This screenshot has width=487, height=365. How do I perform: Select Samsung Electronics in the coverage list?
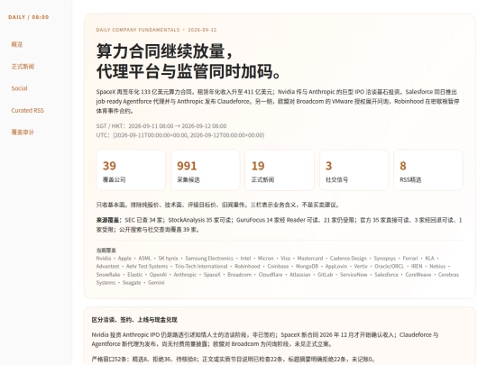click(209, 259)
